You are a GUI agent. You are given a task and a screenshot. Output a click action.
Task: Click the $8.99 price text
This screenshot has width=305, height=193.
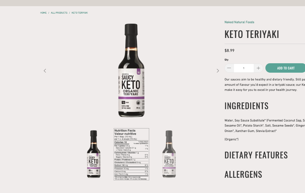click(229, 51)
